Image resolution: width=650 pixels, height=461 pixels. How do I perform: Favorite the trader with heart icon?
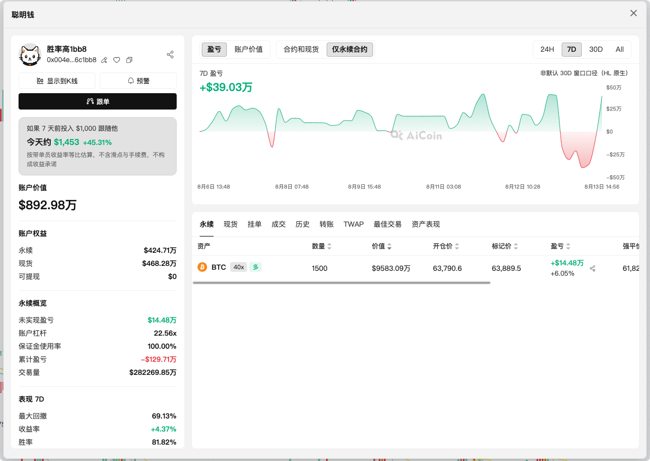coord(117,60)
